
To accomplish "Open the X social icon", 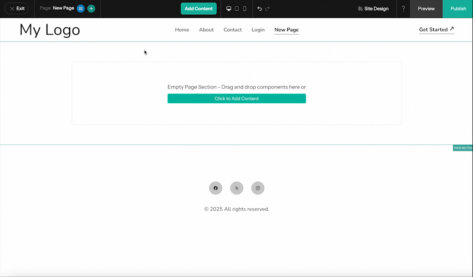I will pos(236,188).
